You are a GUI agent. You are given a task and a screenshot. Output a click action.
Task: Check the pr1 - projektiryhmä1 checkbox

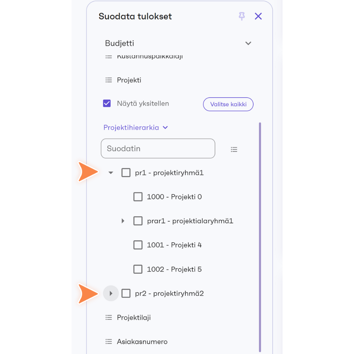click(x=126, y=173)
